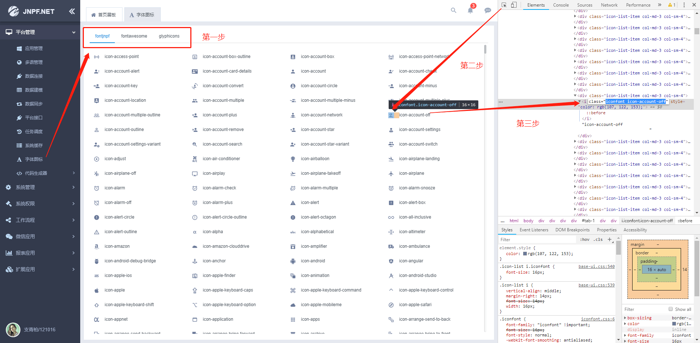Click the Computed pane Filter input

645,309
